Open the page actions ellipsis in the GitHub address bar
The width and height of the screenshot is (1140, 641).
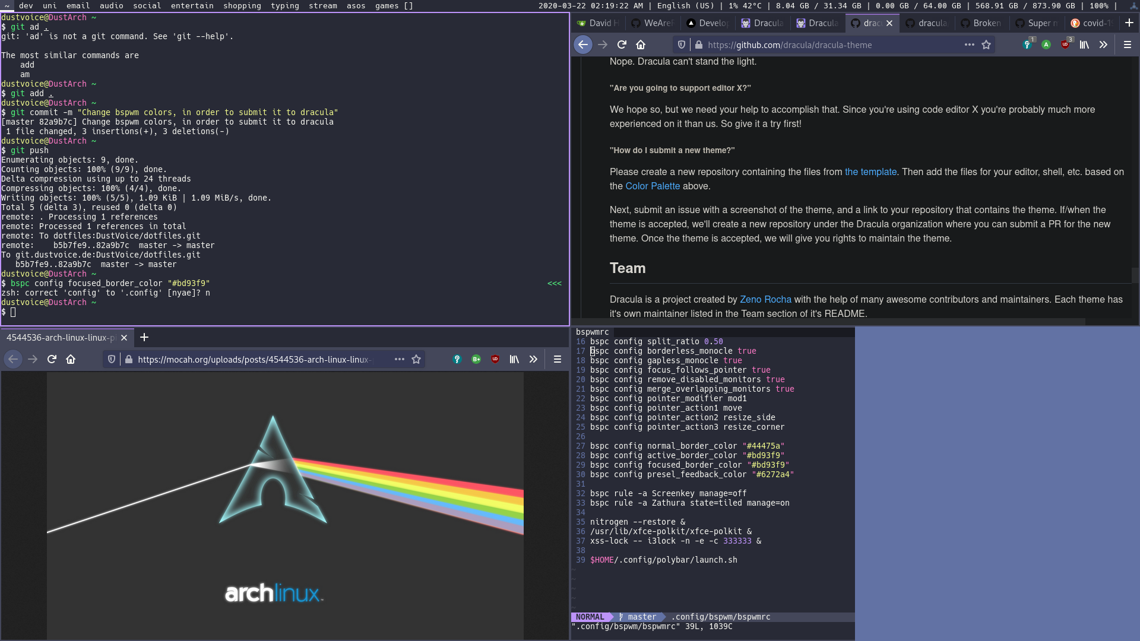click(969, 45)
